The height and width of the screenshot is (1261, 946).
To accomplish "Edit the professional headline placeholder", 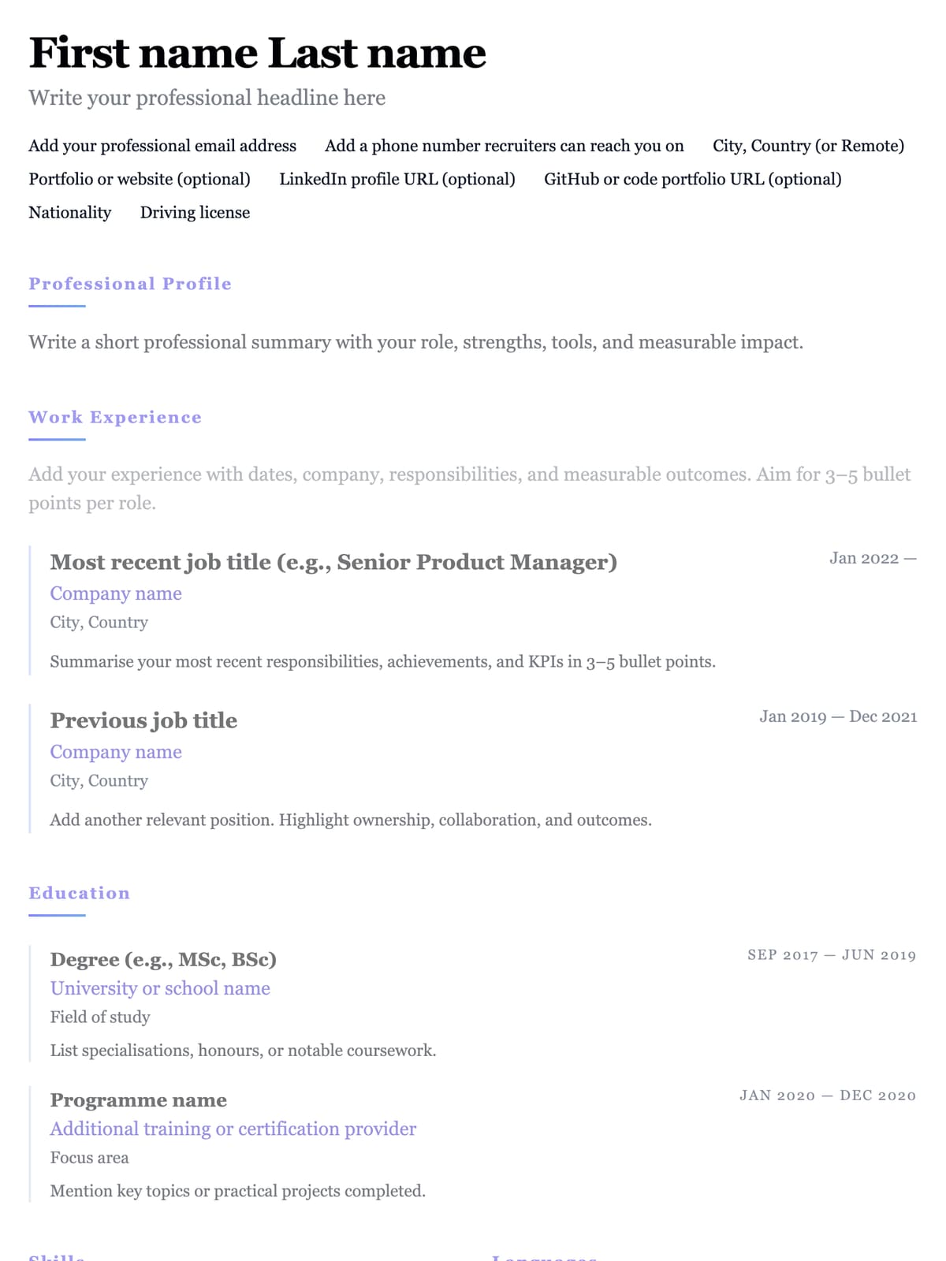I will coord(207,98).
